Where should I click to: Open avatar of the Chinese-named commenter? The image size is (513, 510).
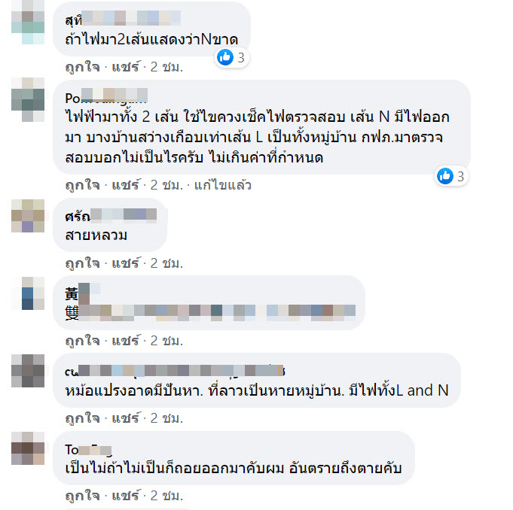(x=28, y=293)
